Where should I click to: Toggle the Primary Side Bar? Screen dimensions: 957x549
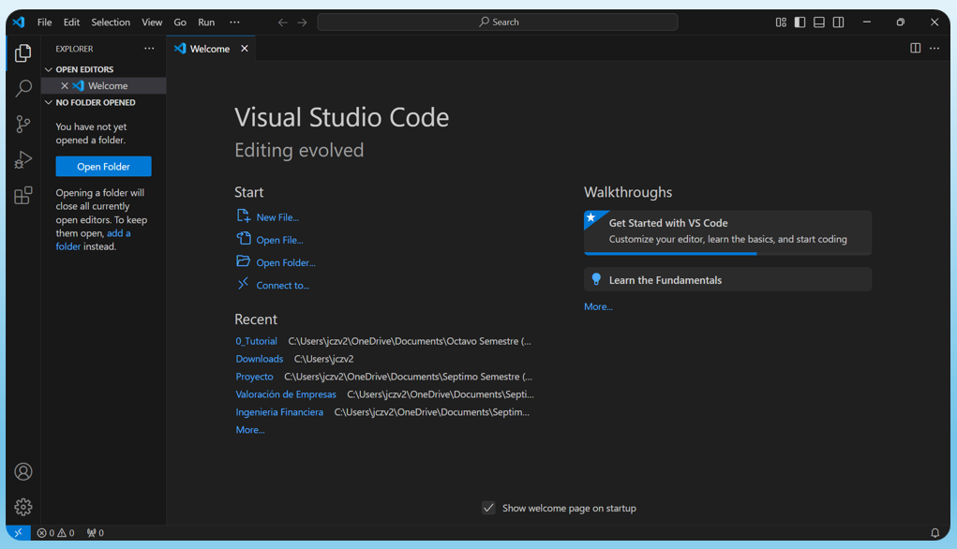tap(800, 22)
